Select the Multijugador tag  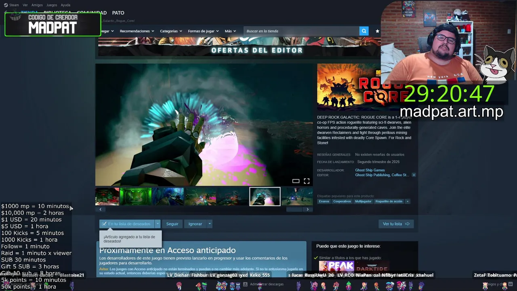pos(363,201)
